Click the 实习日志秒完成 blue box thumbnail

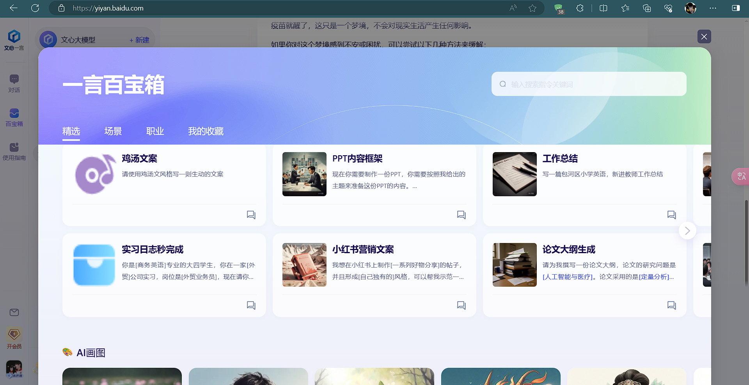pos(94,265)
